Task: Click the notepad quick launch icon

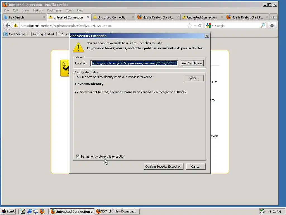Action: [23, 211]
